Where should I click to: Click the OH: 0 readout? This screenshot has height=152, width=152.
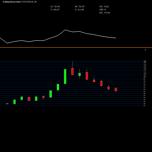pyautogui.click(x=102, y=10)
